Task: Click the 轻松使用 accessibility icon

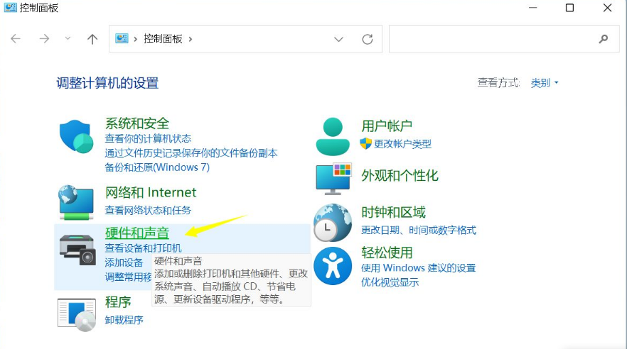Action: [333, 265]
